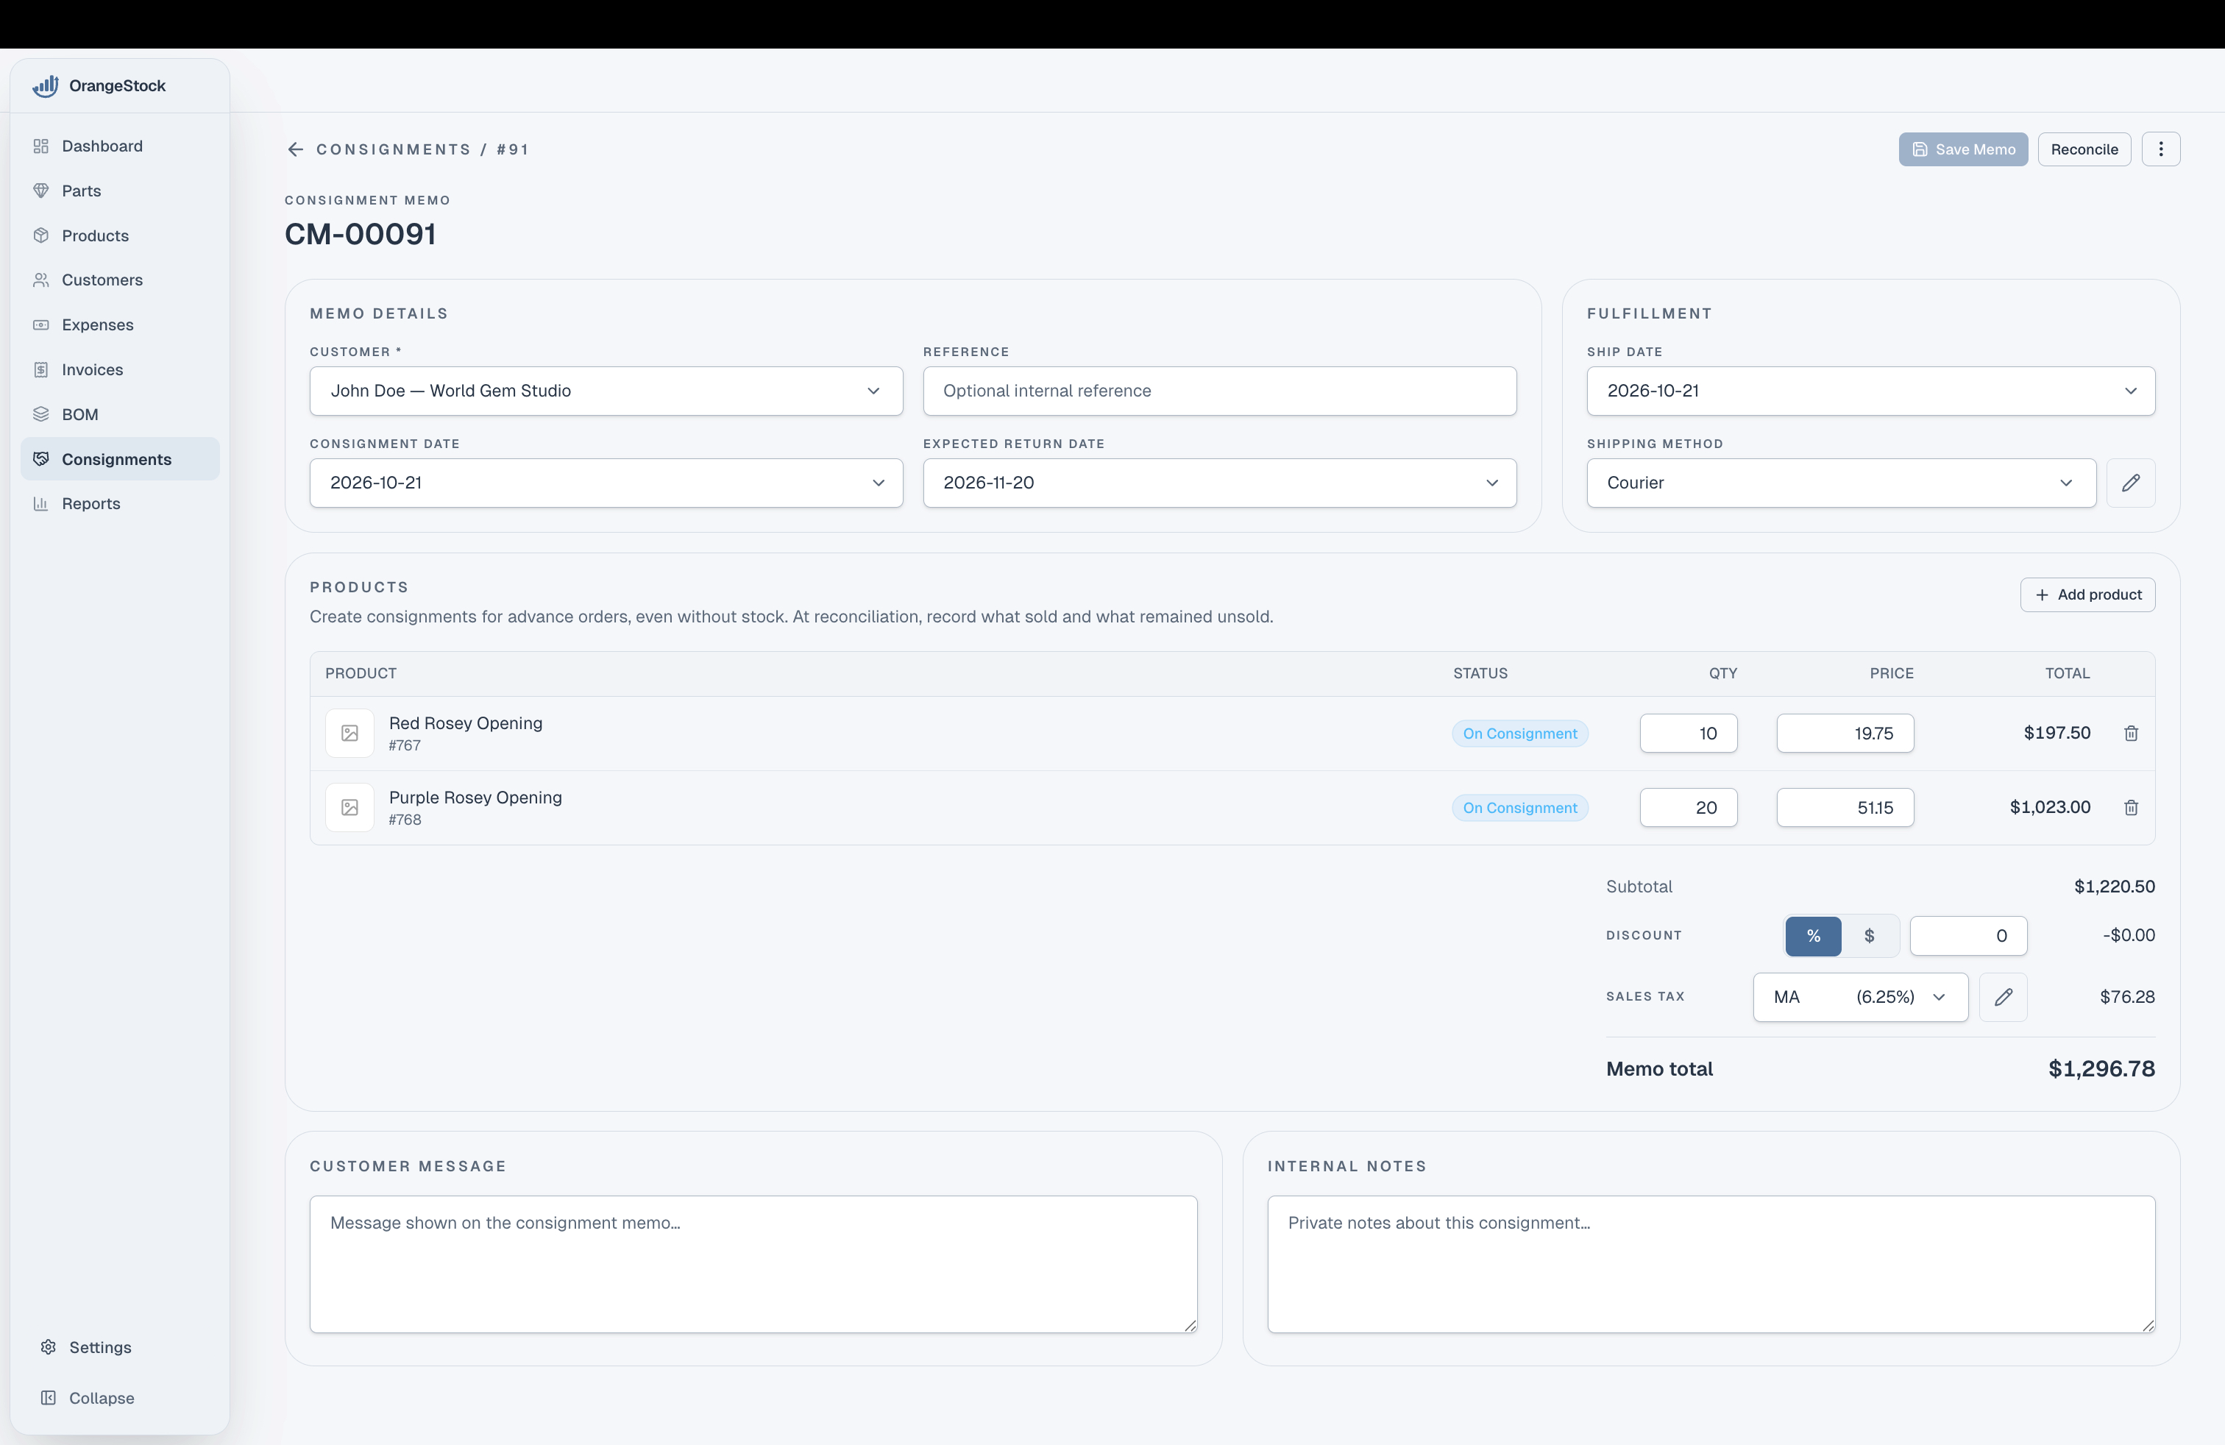The height and width of the screenshot is (1445, 2225).
Task: Click the quantity field for Red Rosey Opening
Action: coord(1689,734)
